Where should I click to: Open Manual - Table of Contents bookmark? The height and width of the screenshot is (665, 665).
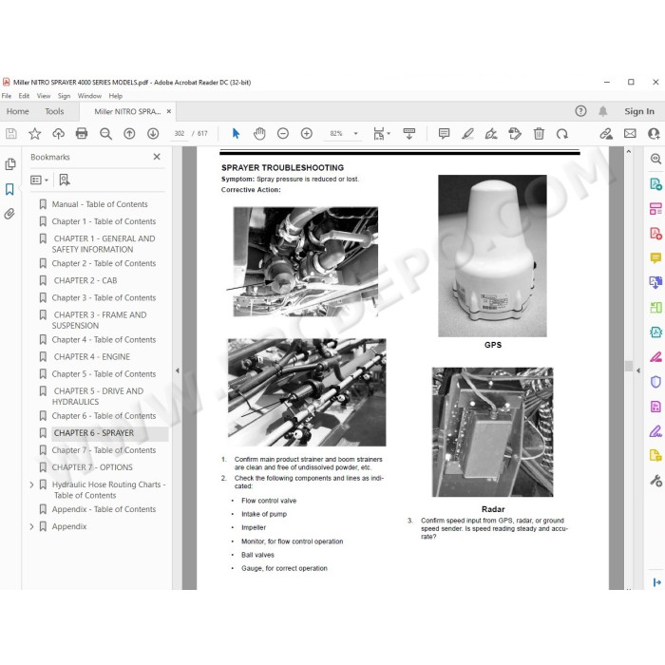tap(100, 204)
